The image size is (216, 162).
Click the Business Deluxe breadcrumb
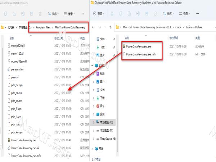(x=194, y=27)
